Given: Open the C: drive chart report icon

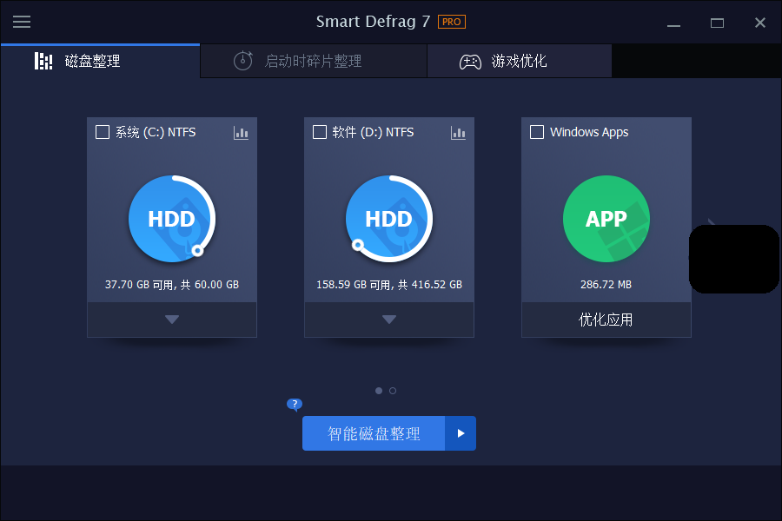Looking at the screenshot, I should (x=241, y=133).
